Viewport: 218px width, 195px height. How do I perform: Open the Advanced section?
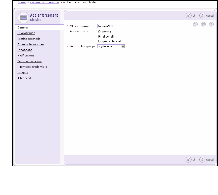24,78
